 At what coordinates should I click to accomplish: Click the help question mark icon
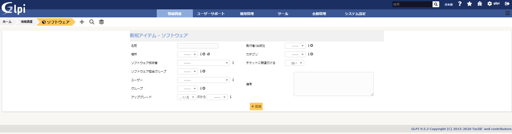(x=460, y=4)
